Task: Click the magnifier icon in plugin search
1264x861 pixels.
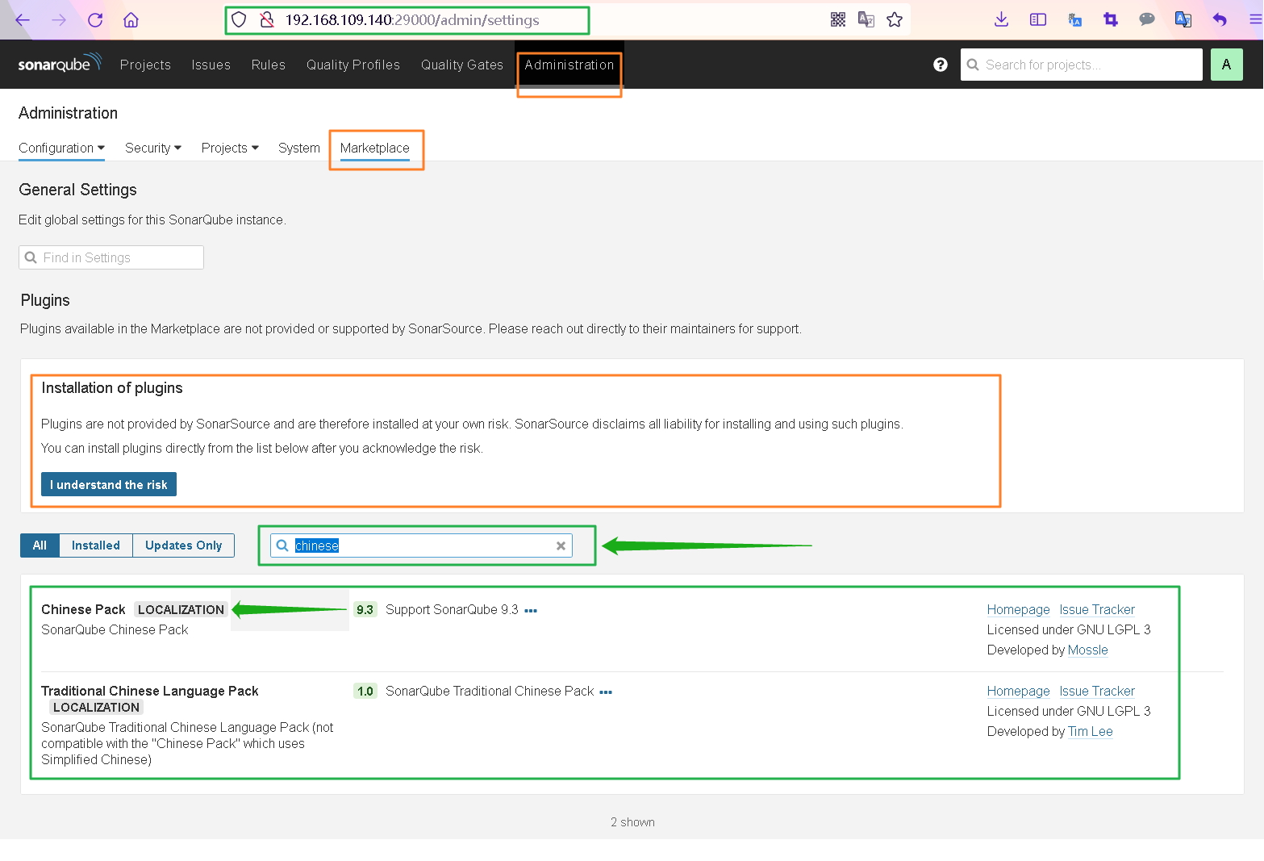Action: [x=282, y=545]
